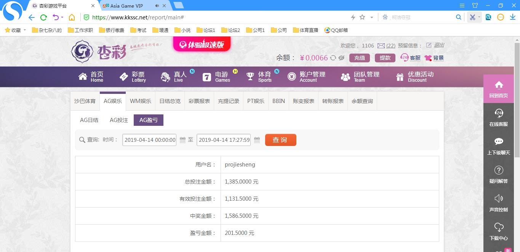This screenshot has height=252, width=520.
Task: Open the mailbox envelope icon beside (22)
Action: [381, 46]
